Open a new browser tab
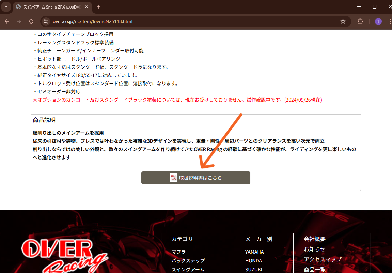Image resolution: width=392 pixels, height=273 pixels. (x=99, y=7)
